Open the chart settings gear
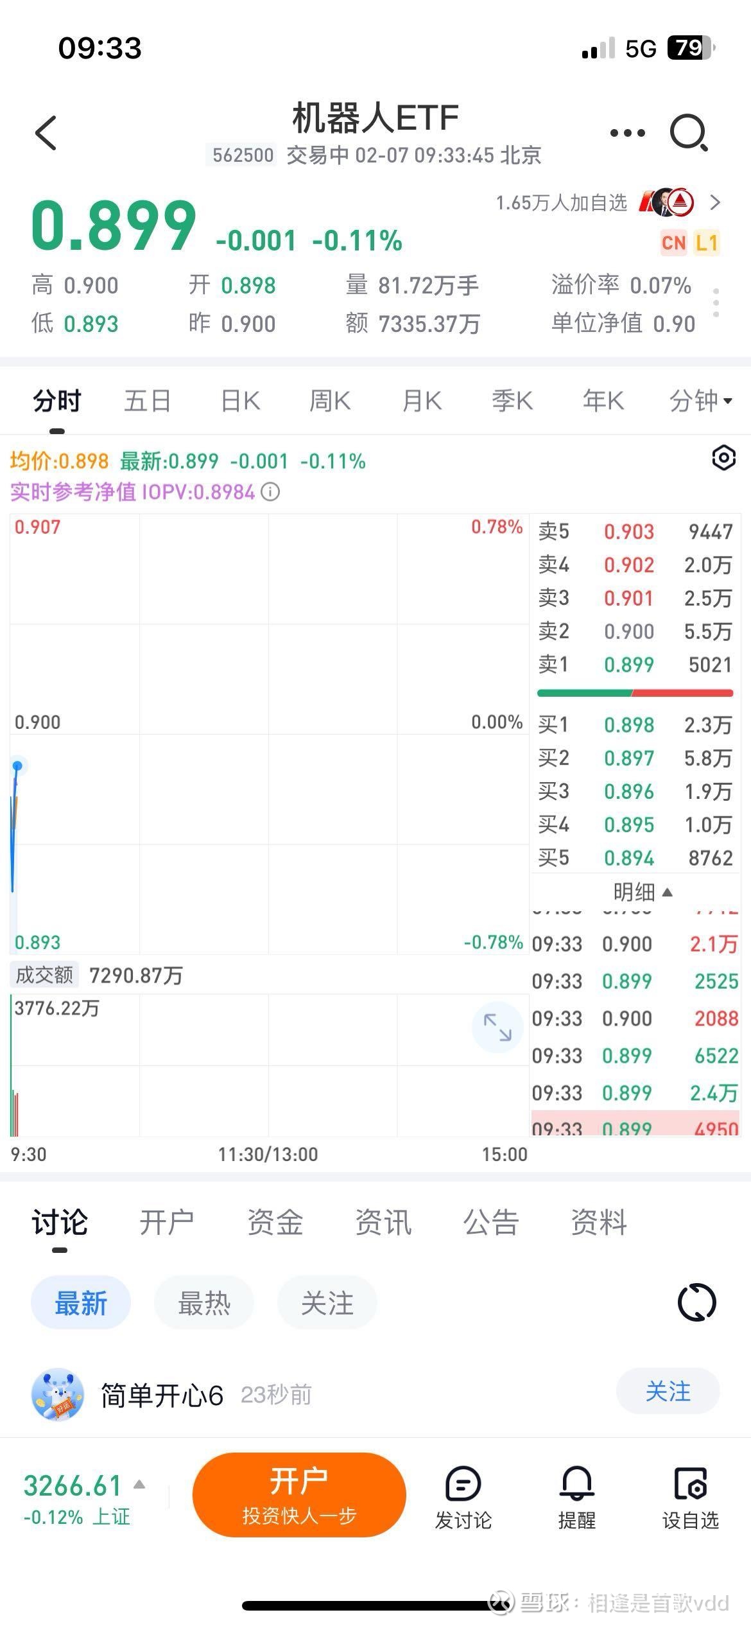751x1626 pixels. point(724,458)
